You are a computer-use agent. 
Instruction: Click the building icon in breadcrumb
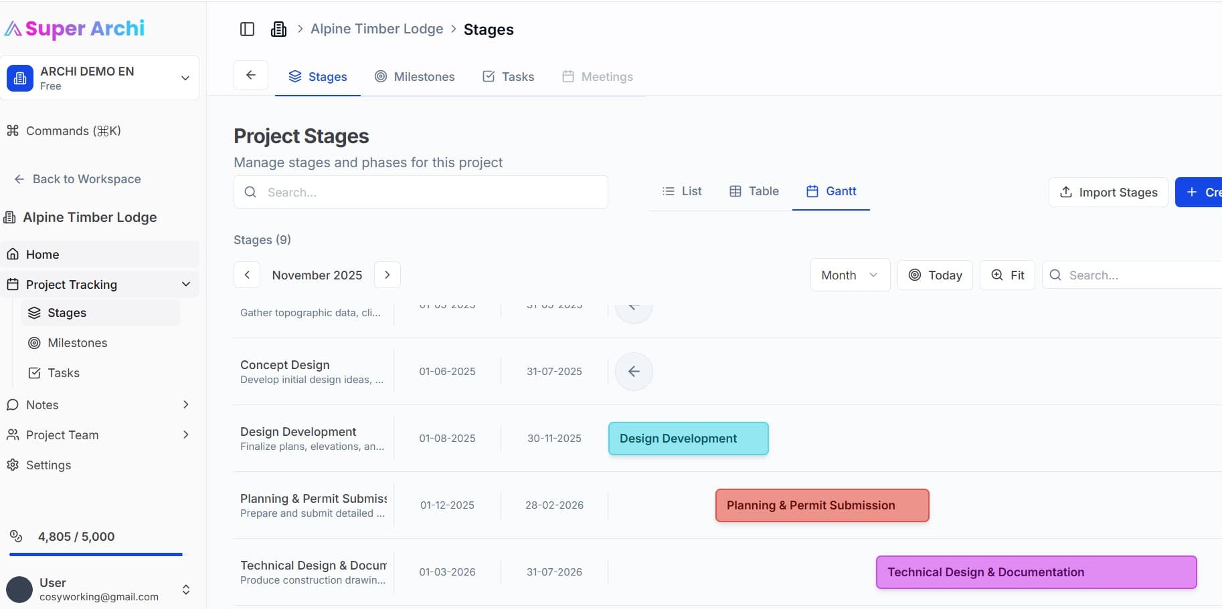[278, 29]
